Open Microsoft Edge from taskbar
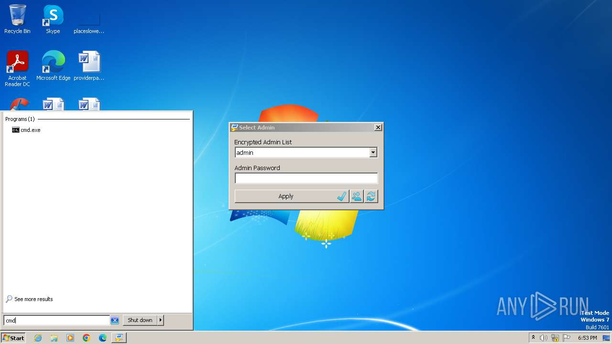 tap(103, 338)
